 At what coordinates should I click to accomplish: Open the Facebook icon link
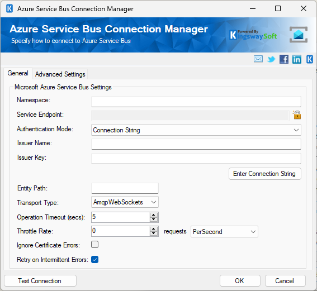pos(284,59)
